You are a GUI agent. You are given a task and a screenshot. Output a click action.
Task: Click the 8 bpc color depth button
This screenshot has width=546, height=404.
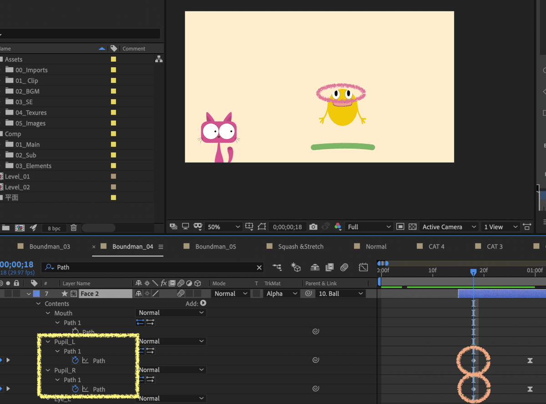pos(54,228)
